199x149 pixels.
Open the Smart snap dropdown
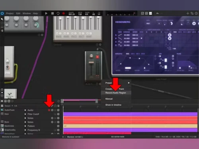pos(9,106)
